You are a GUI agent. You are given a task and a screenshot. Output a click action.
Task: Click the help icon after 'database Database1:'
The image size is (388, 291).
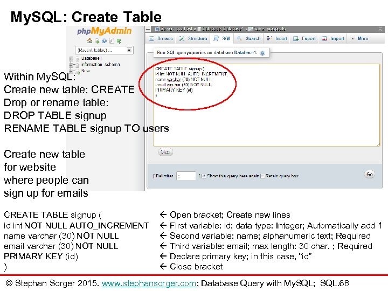(262, 53)
